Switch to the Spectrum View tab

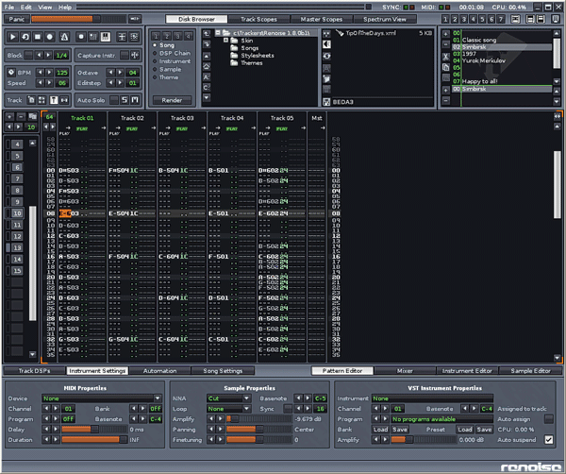click(x=385, y=19)
